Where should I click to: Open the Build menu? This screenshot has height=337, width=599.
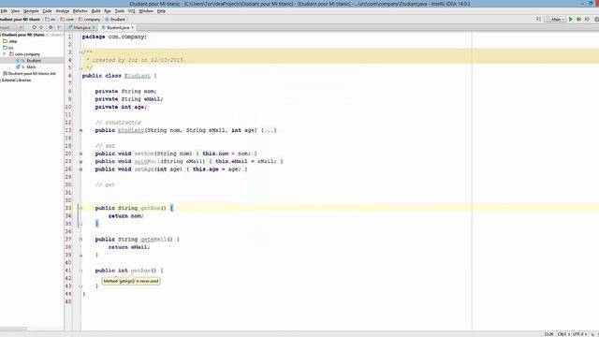click(95, 11)
